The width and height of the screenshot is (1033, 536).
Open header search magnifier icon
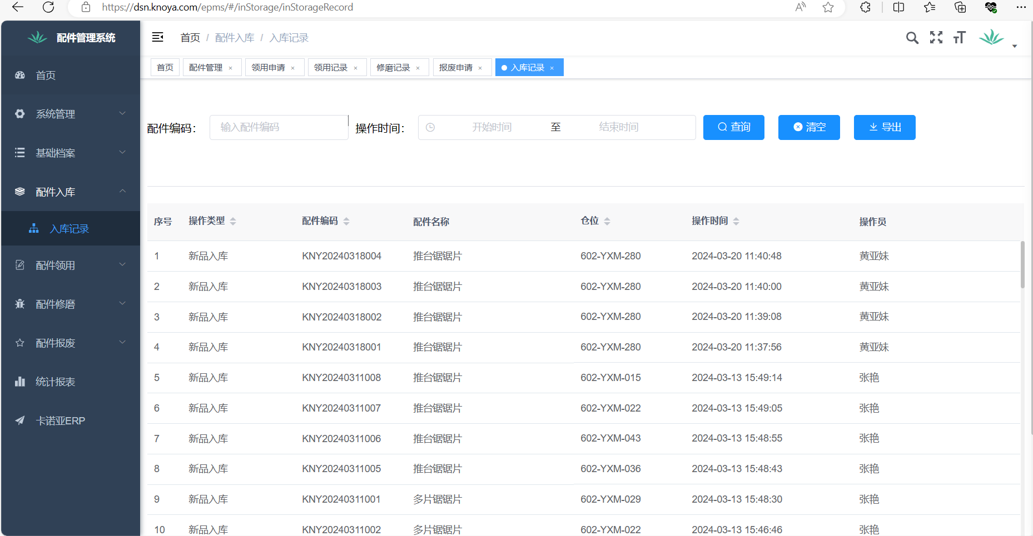[912, 38]
